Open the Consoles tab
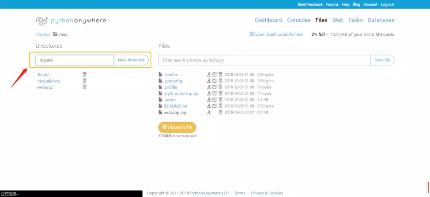 299,20
